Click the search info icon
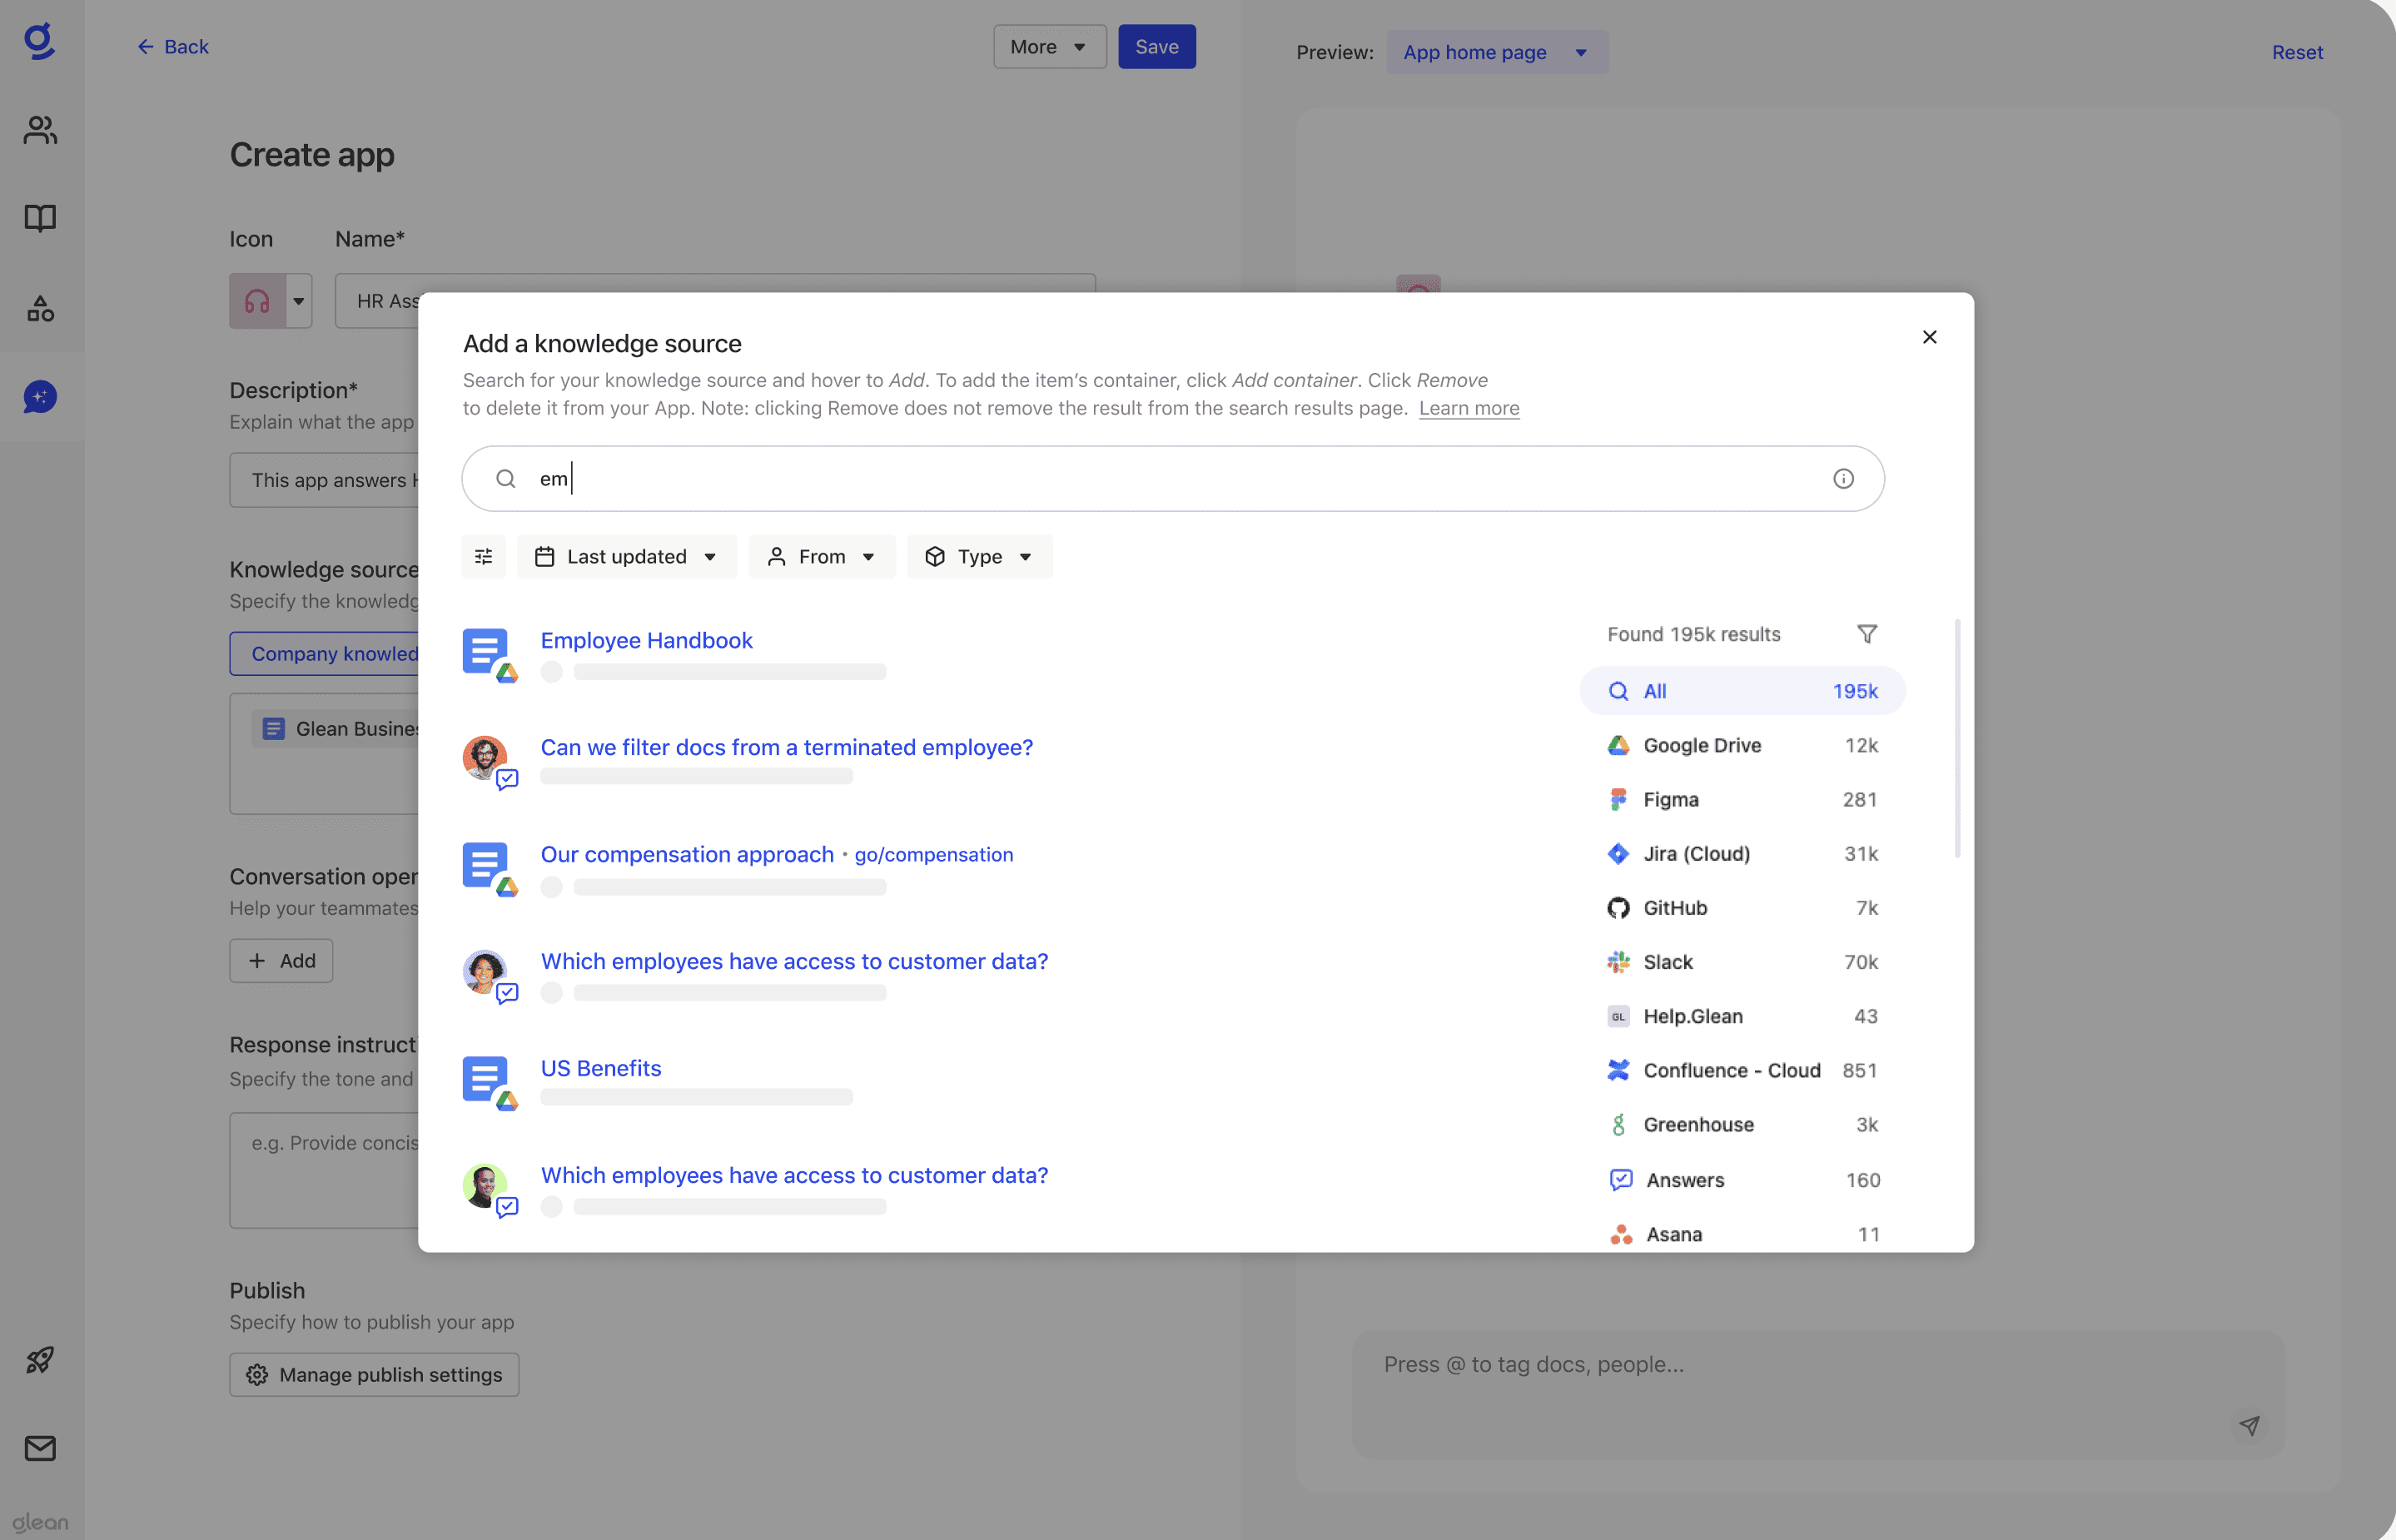The image size is (2396, 1540). [1843, 479]
